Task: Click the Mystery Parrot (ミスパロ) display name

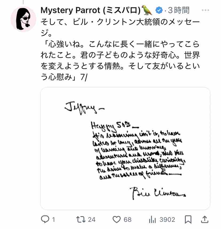Action: (90, 10)
